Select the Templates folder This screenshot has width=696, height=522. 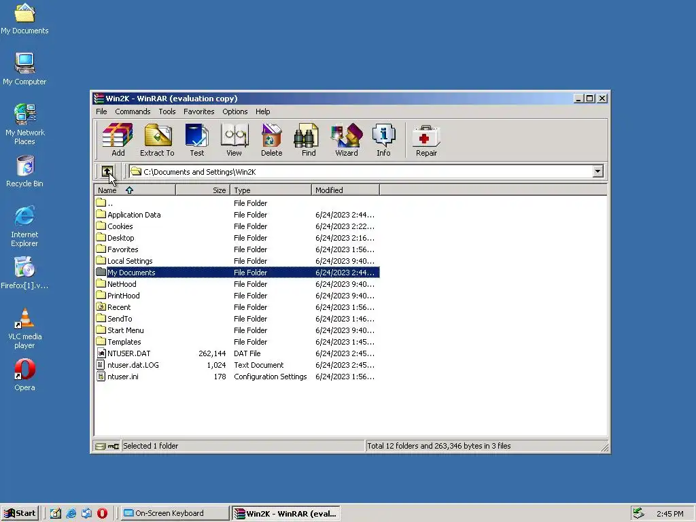[x=237, y=341]
